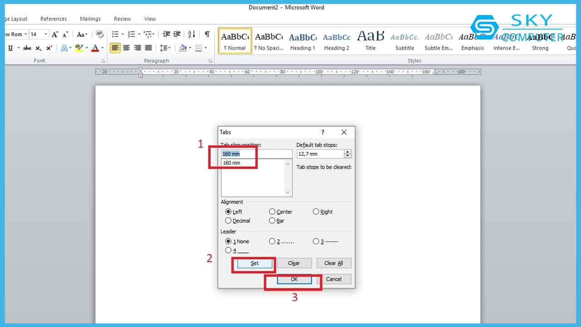Apply the Heading 2 style
Image resolution: width=581 pixels, height=327 pixels.
click(337, 41)
